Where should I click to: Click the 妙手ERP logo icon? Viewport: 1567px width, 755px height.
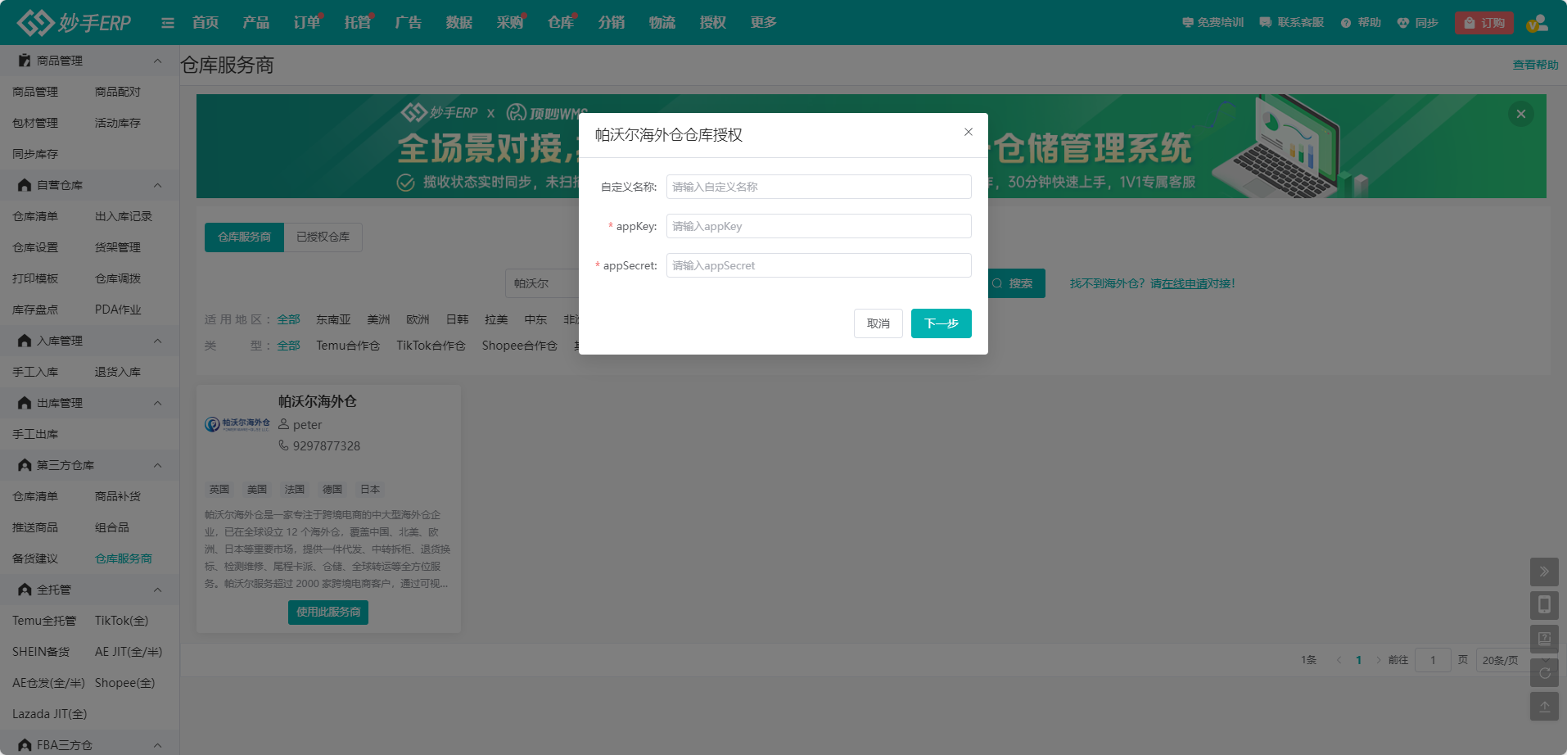tap(35, 22)
